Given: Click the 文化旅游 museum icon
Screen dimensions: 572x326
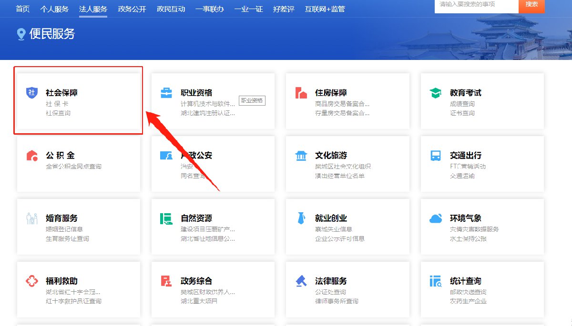Looking at the screenshot, I should 301,156.
